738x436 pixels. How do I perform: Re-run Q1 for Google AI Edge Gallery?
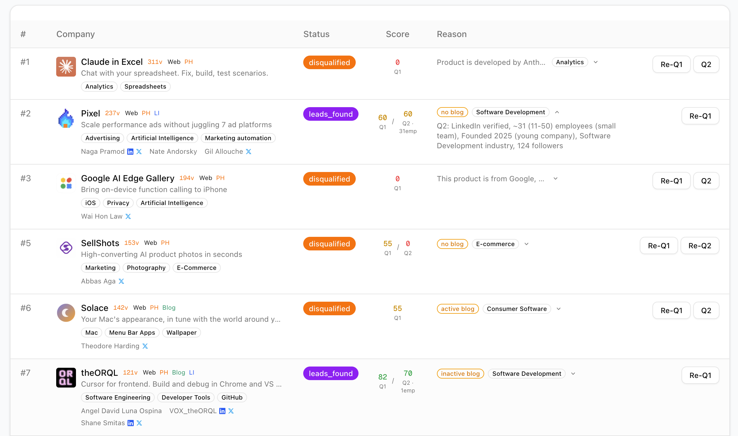[671, 181]
